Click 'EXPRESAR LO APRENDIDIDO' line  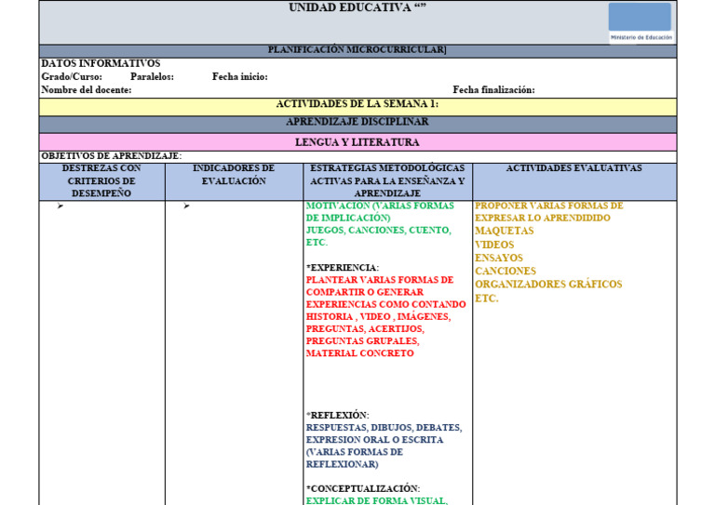pos(543,218)
